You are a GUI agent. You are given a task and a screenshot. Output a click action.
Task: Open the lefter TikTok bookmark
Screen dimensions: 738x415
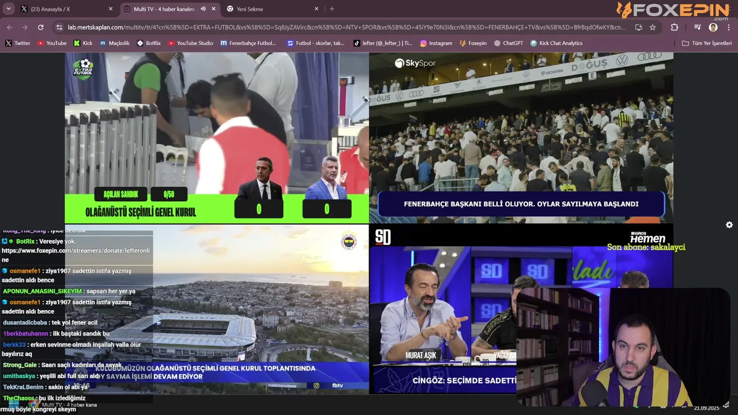coord(383,43)
